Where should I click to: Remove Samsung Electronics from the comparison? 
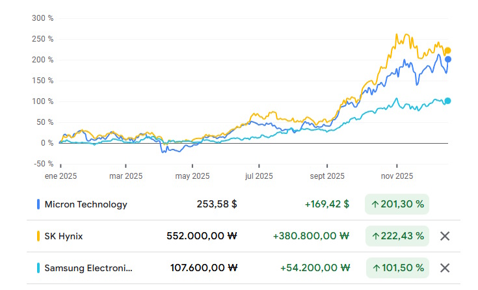445,268
